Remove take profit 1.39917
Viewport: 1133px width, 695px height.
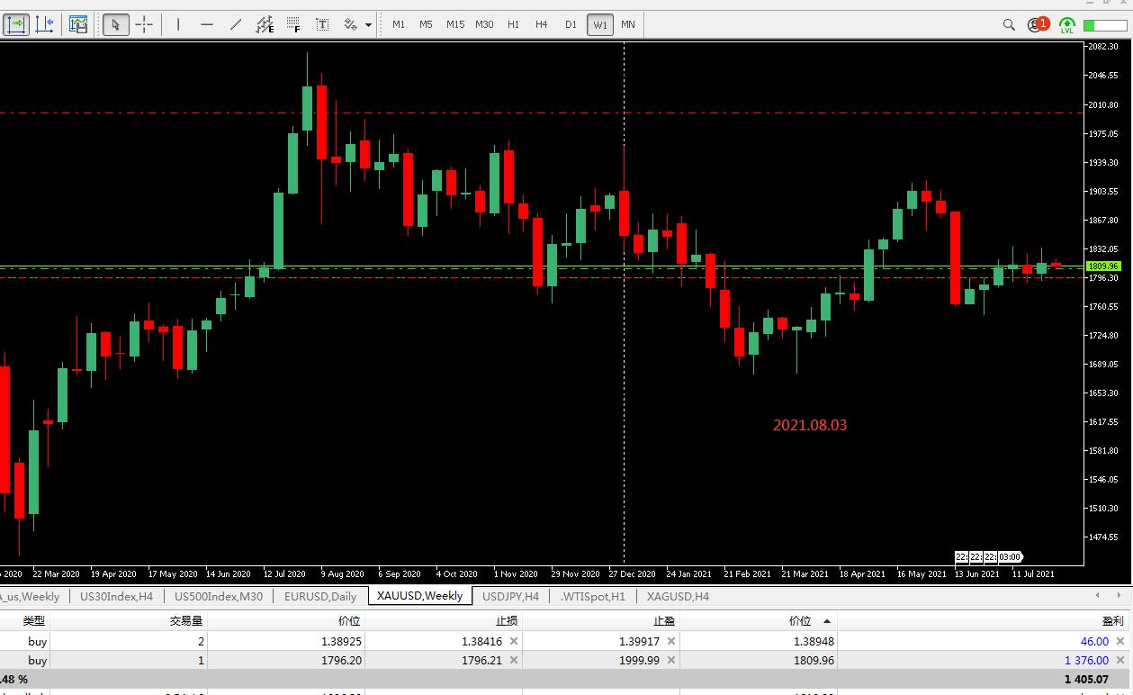click(x=671, y=641)
